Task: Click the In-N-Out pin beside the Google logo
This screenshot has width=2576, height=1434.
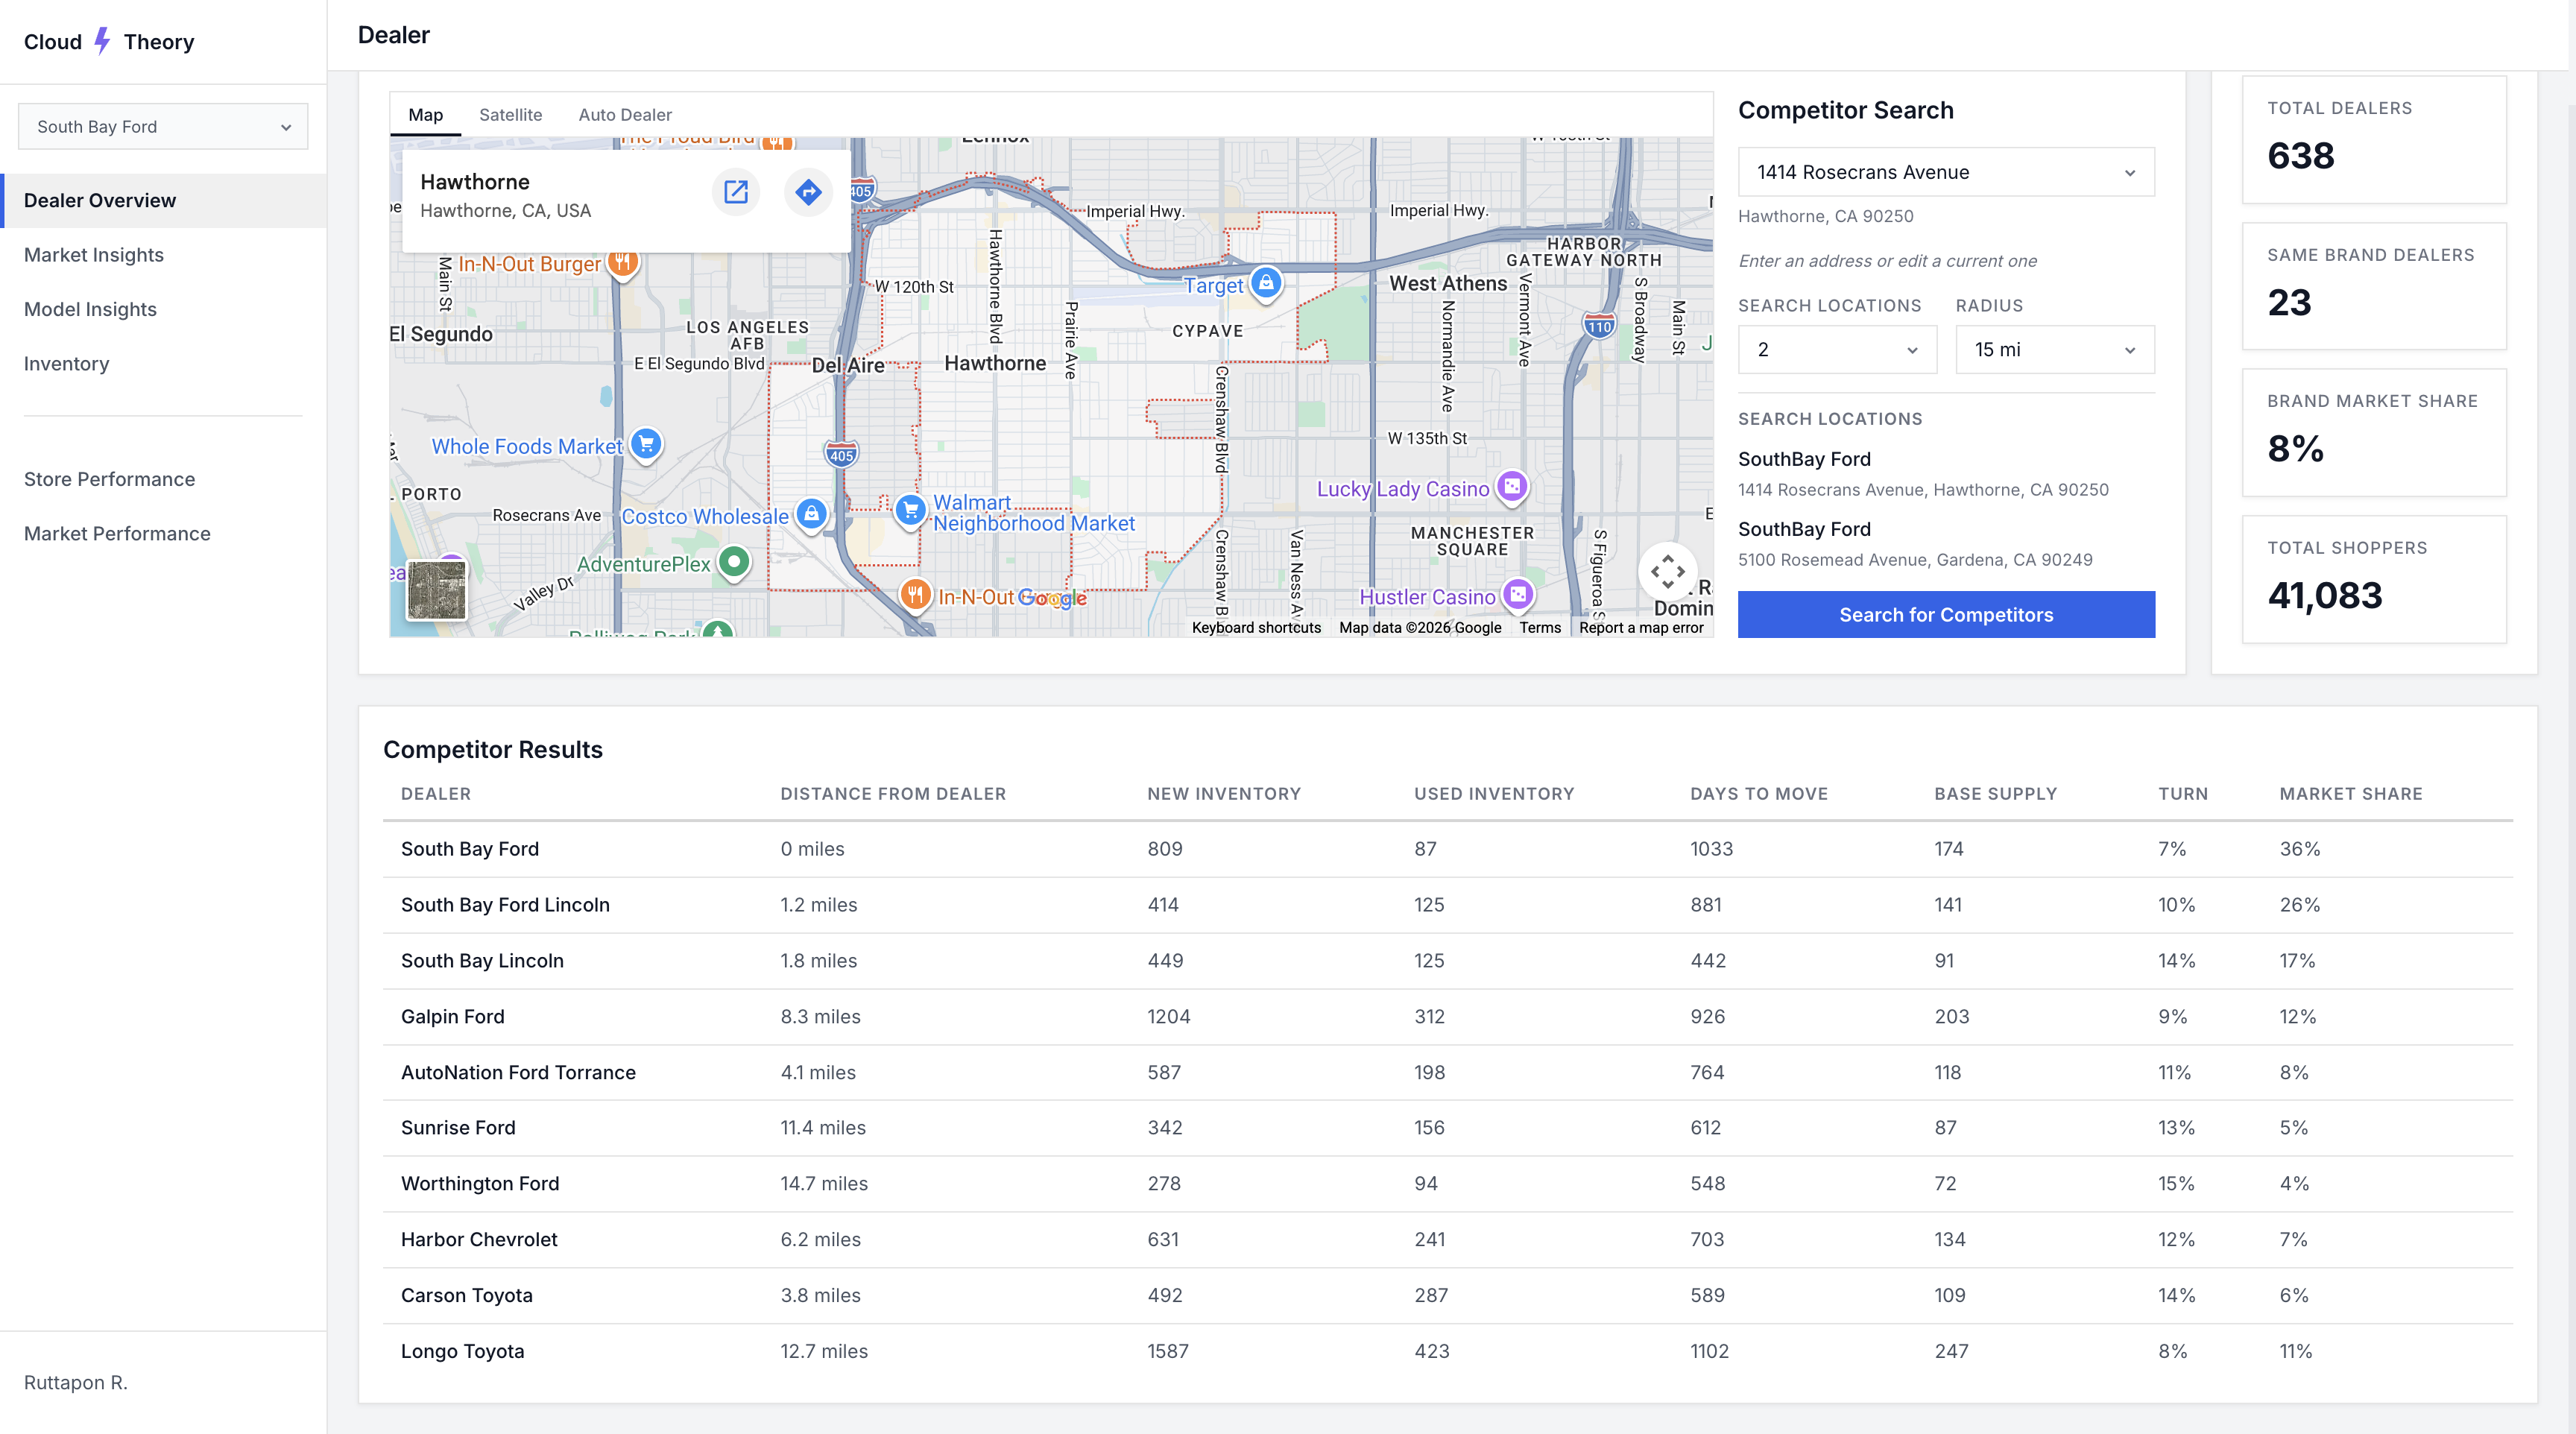Action: click(x=915, y=596)
